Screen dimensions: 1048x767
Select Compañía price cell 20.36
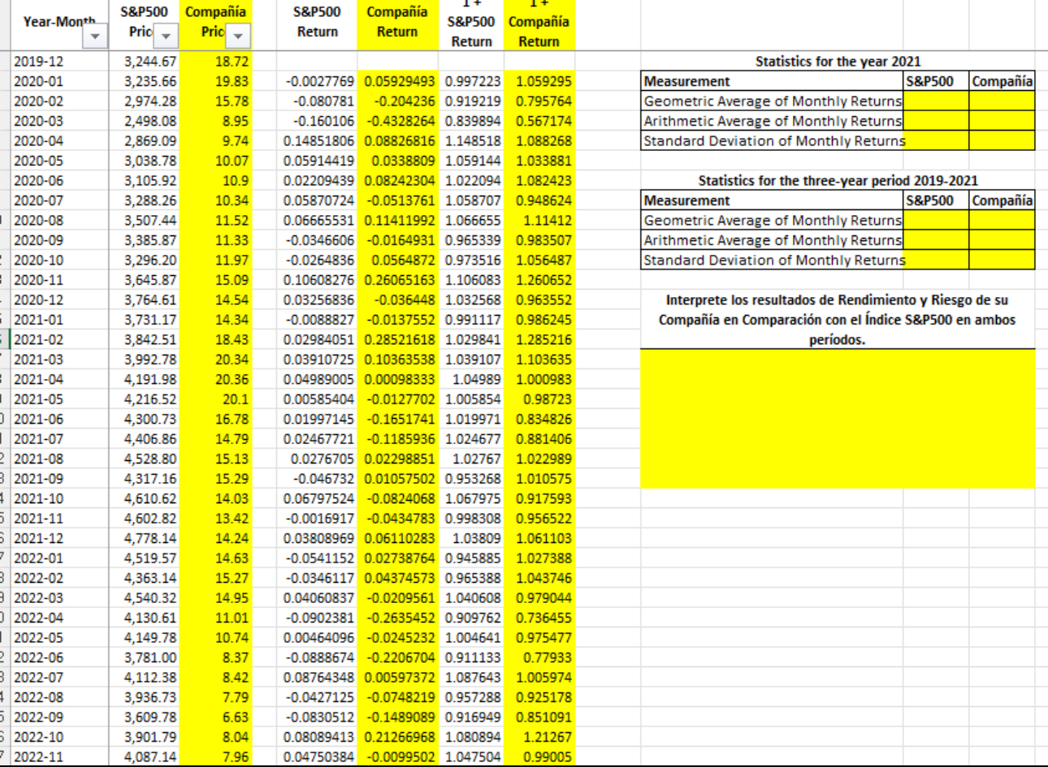(x=216, y=379)
